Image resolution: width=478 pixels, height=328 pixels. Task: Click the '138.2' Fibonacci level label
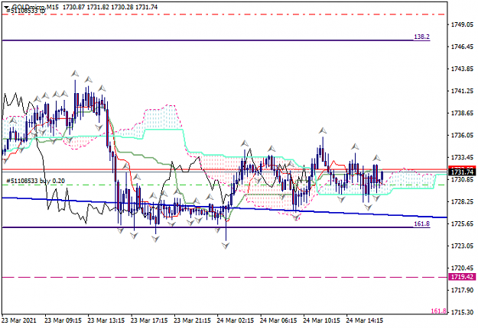coord(421,37)
